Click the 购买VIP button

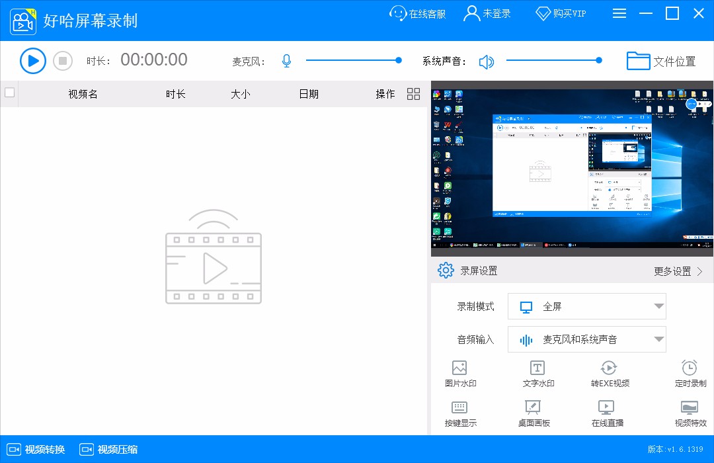pos(559,13)
